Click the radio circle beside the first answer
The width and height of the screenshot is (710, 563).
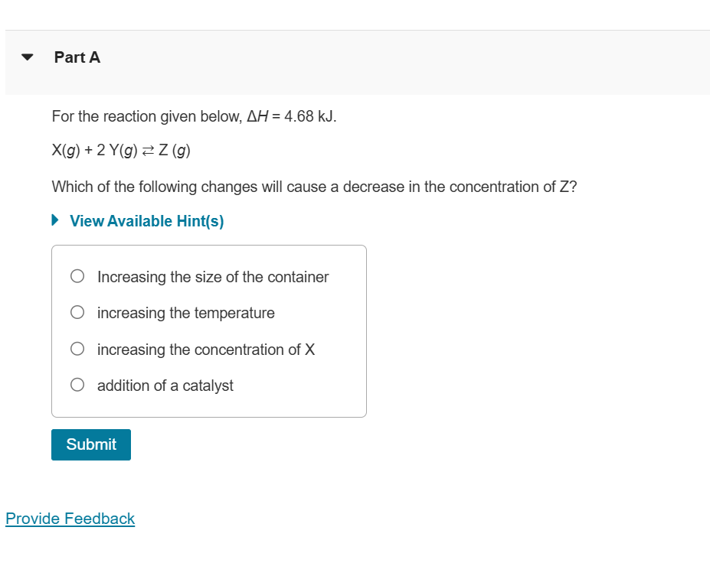pyautogui.click(x=77, y=276)
